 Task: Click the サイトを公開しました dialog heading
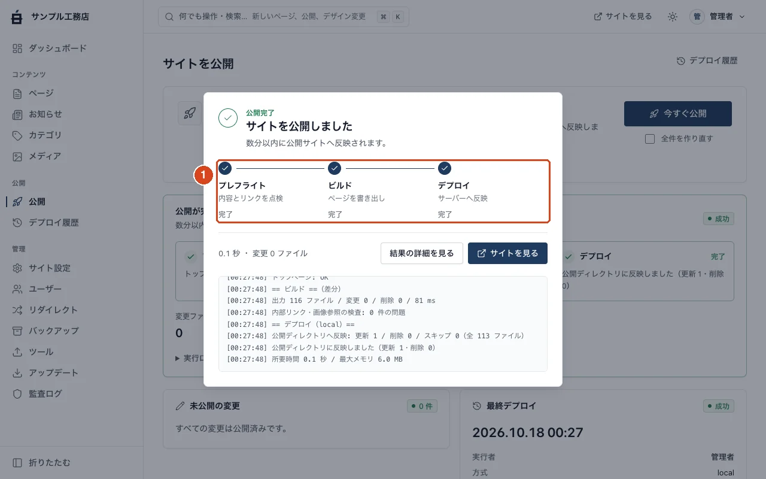(299, 126)
